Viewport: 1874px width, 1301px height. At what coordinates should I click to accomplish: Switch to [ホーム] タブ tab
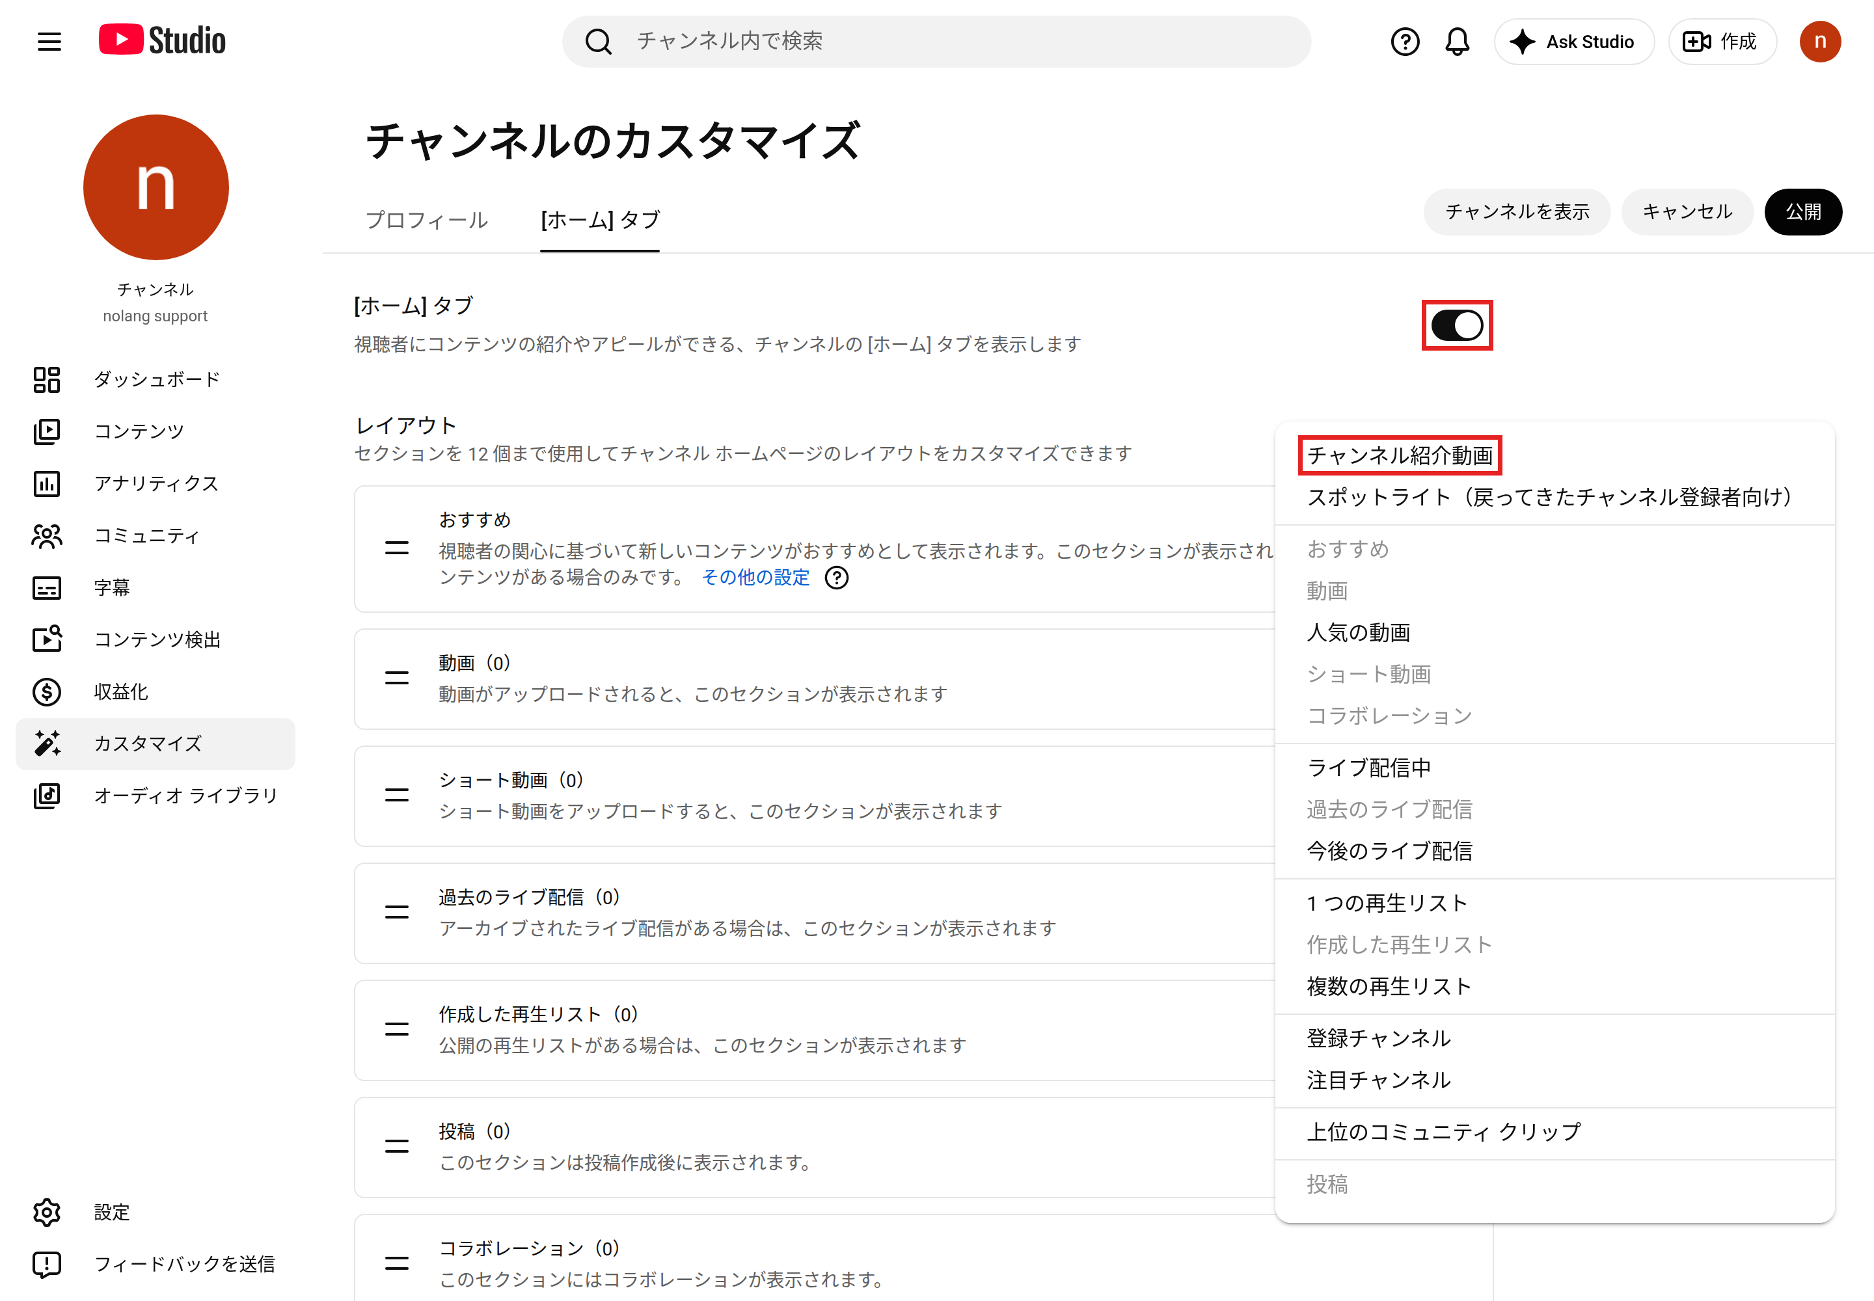coord(600,220)
